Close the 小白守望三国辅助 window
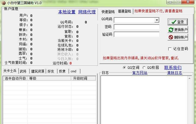 [x=188, y=2]
